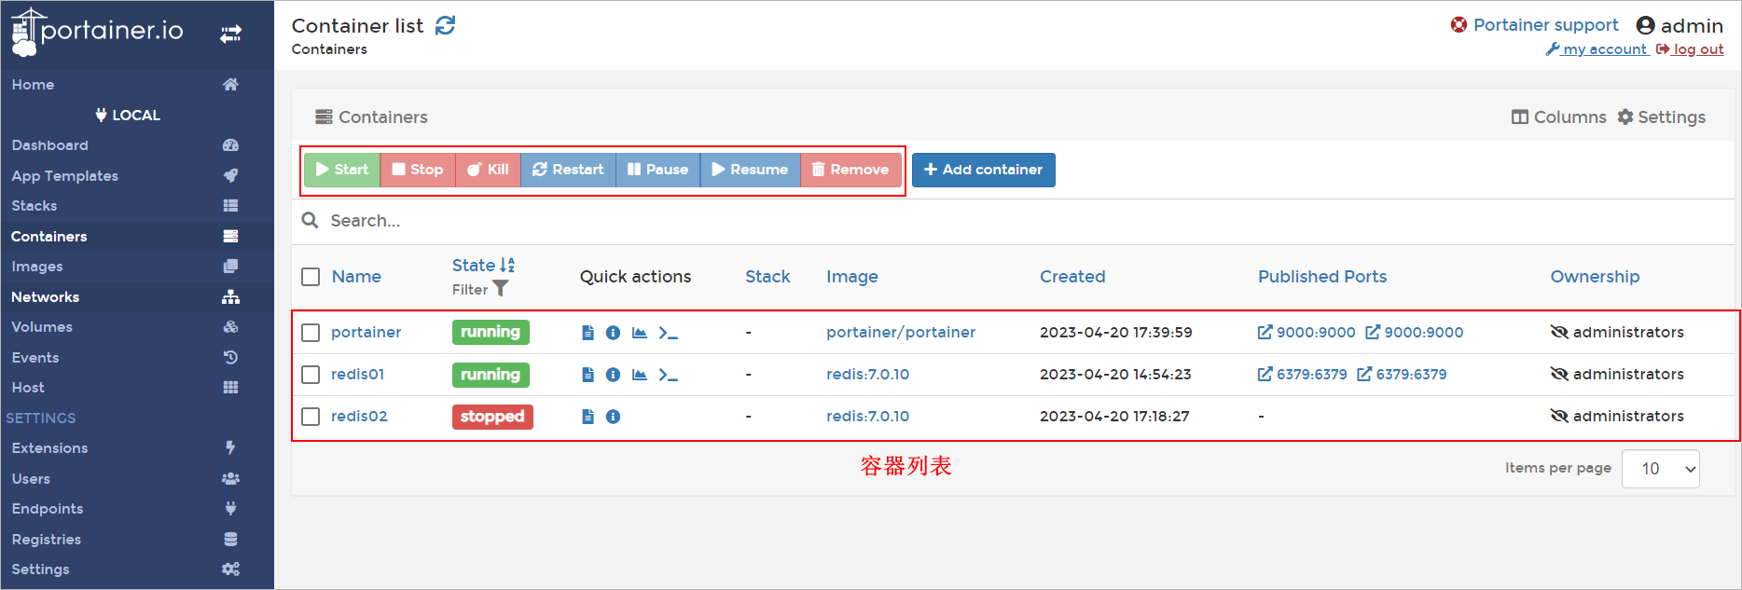This screenshot has width=1742, height=590.
Task: Open the portainer container name link
Action: (366, 333)
